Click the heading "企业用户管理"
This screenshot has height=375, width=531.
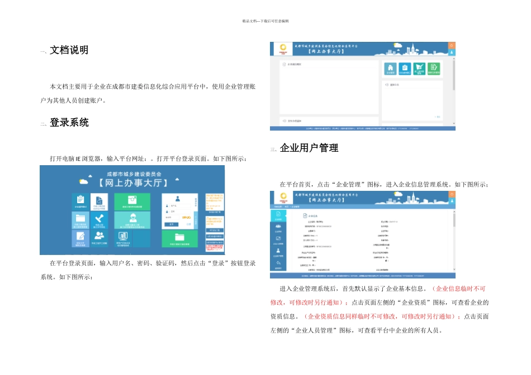click(x=309, y=148)
